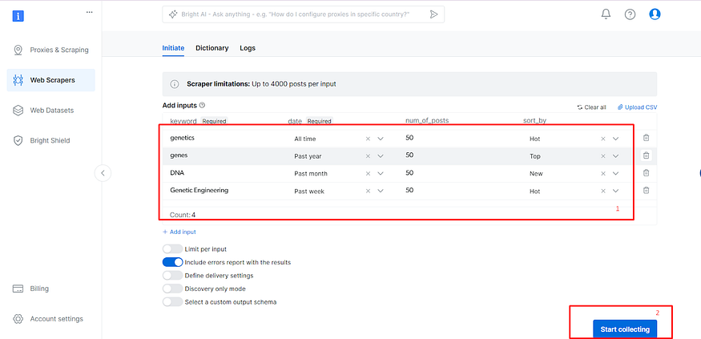
Task: Delete the Genetic Engineering row via trash icon
Action: [646, 191]
